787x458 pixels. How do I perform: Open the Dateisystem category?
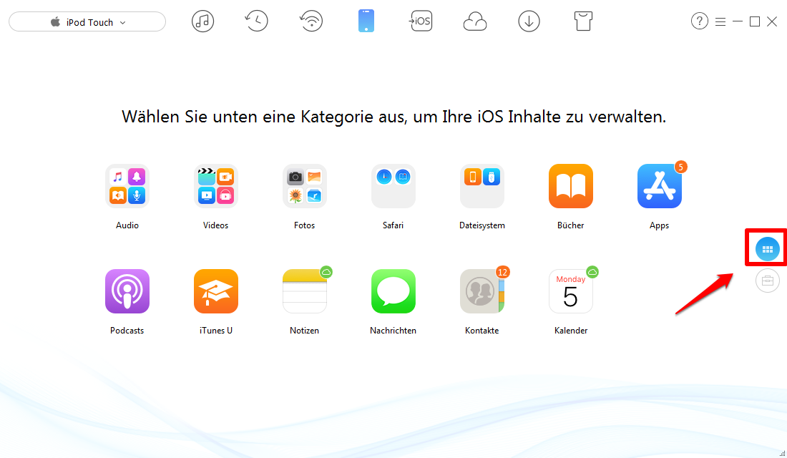click(x=482, y=186)
